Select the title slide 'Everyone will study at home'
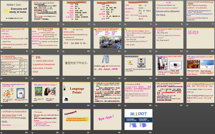215x134 pixels. pyautogui.click(x=15, y=11)
